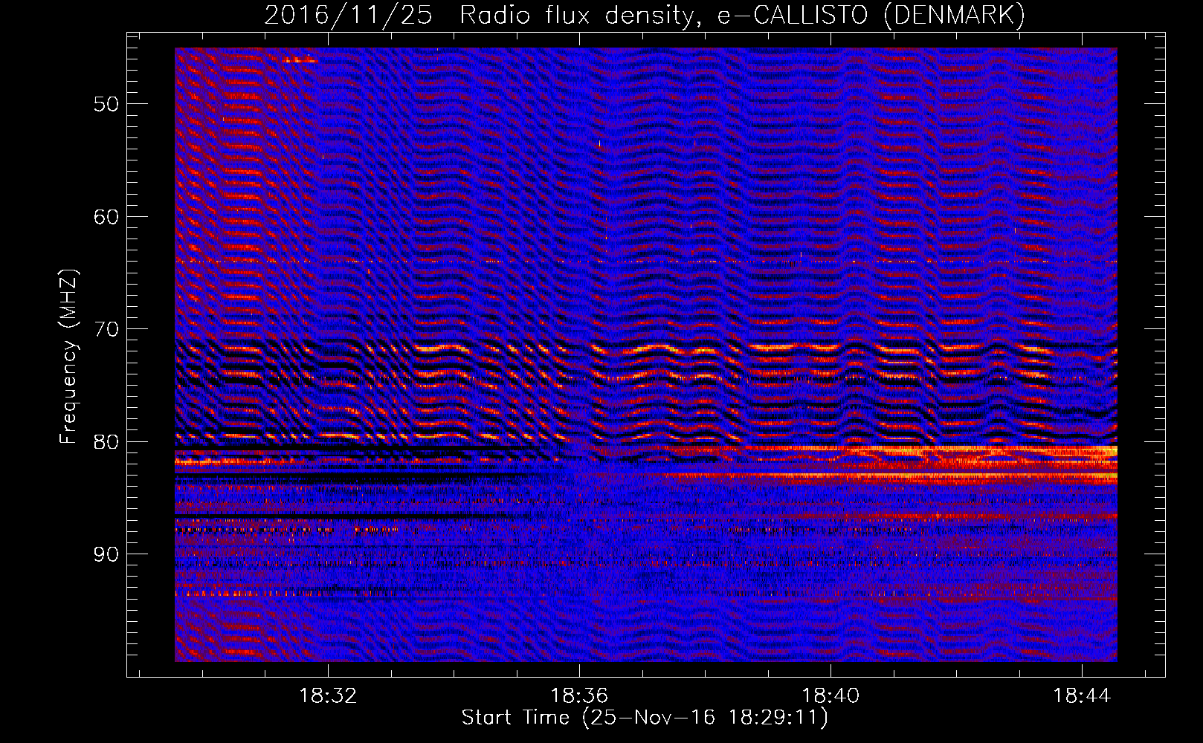1203x743 pixels.
Task: Click the 90 frequency tick label
Action: 106,554
